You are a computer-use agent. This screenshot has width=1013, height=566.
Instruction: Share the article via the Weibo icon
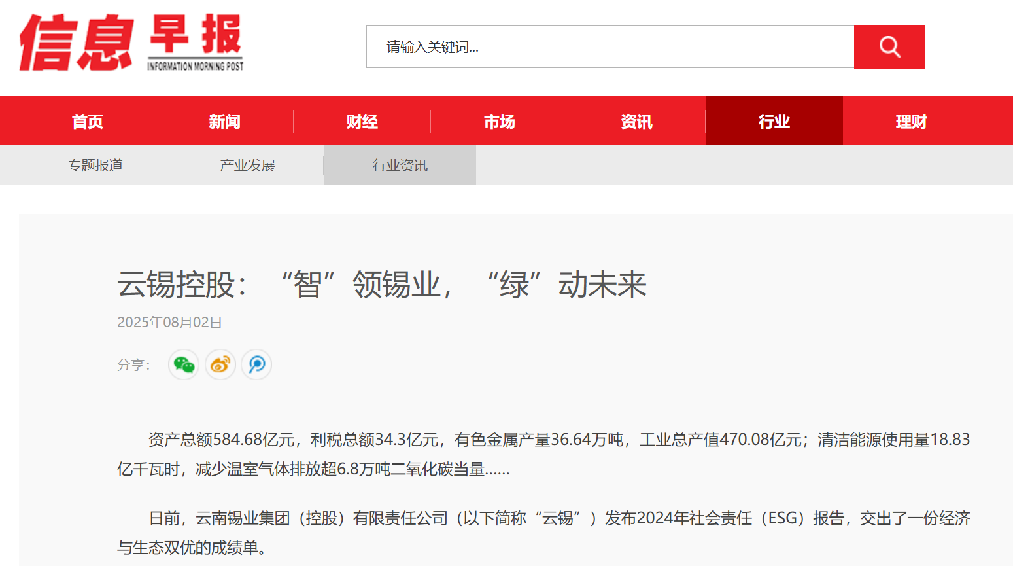[220, 364]
